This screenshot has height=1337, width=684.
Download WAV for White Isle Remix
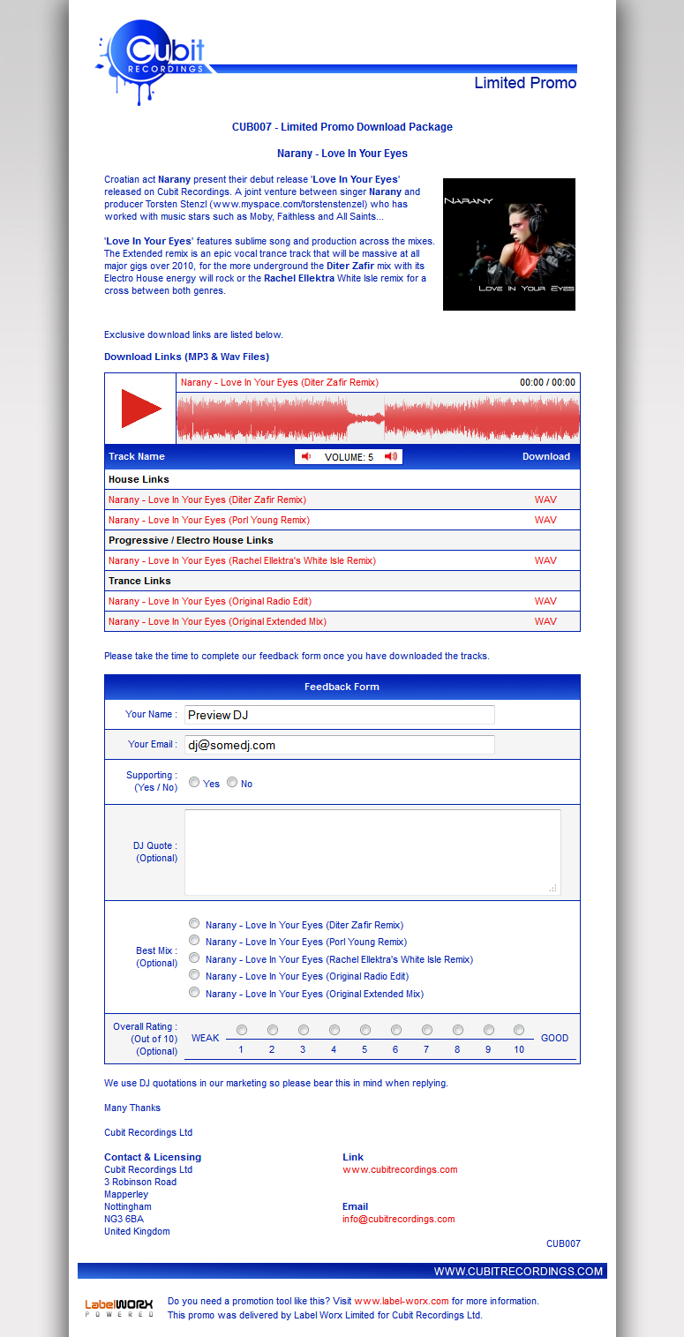(545, 560)
